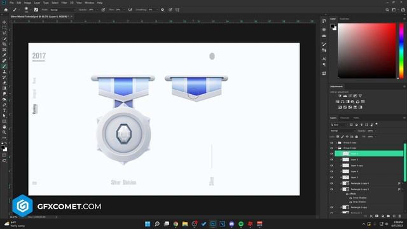
Task: Open the brush Mode dropdown in options bar
Action: pos(62,10)
